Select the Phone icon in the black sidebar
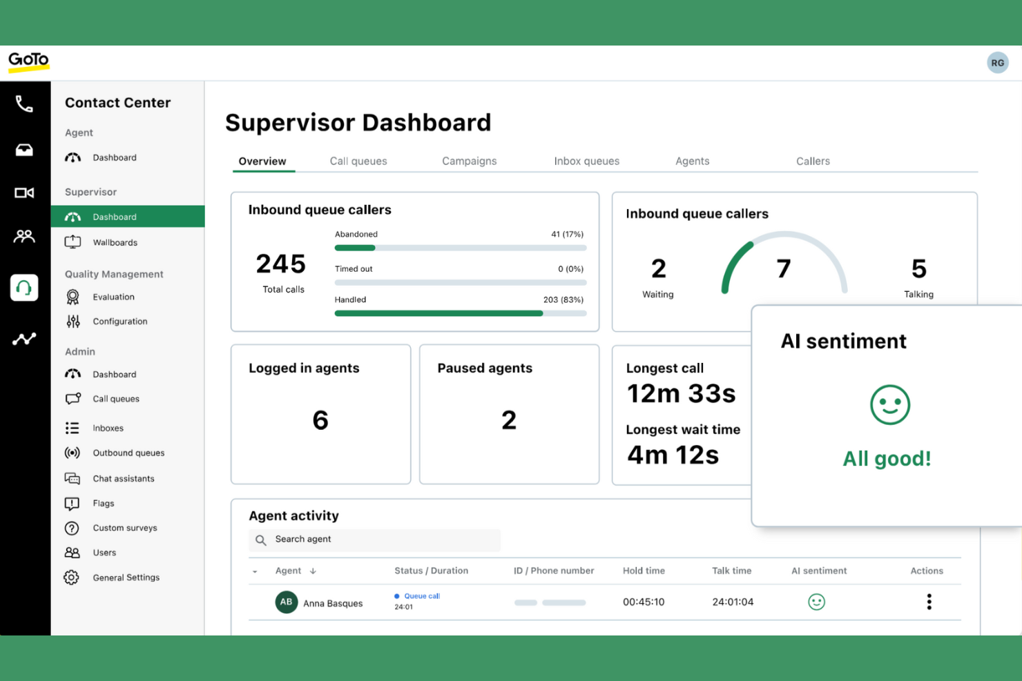The height and width of the screenshot is (681, 1022). coord(25,104)
